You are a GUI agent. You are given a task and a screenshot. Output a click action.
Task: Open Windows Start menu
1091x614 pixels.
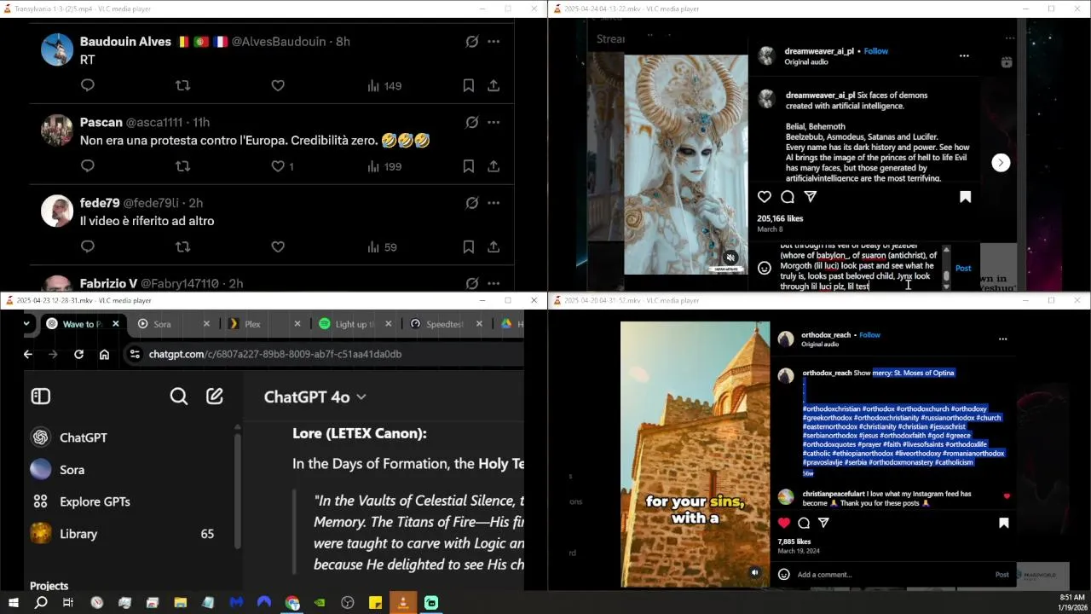point(13,603)
